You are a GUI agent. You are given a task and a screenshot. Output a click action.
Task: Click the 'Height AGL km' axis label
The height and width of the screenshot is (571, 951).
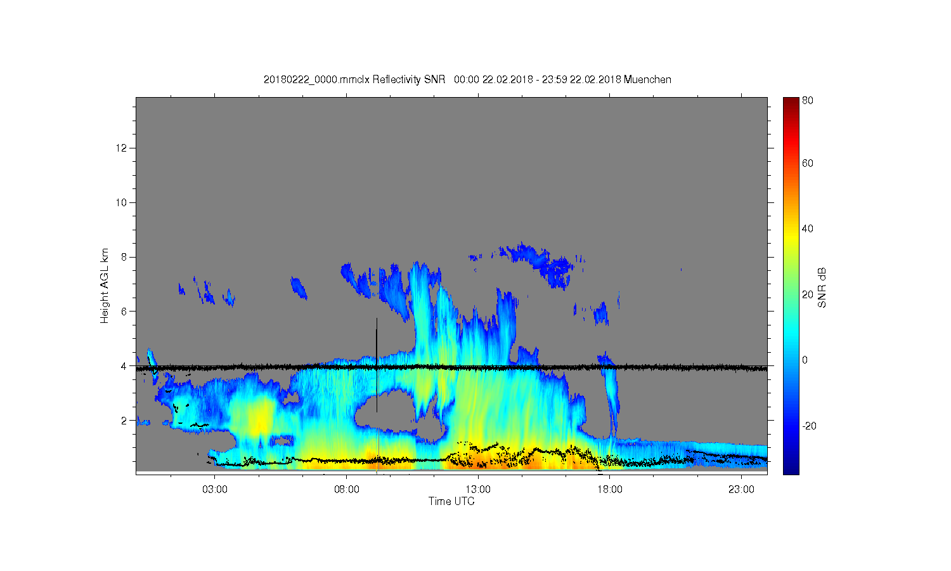click(105, 285)
